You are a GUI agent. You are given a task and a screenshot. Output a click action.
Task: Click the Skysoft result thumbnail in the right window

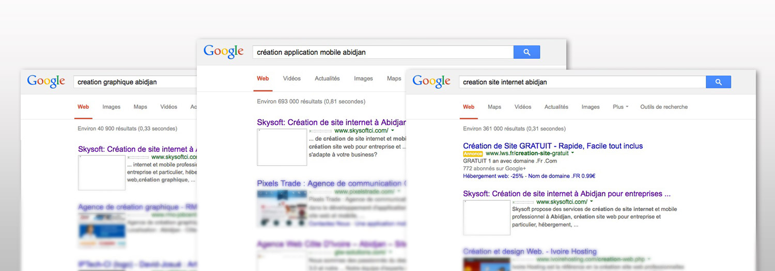[487, 217]
